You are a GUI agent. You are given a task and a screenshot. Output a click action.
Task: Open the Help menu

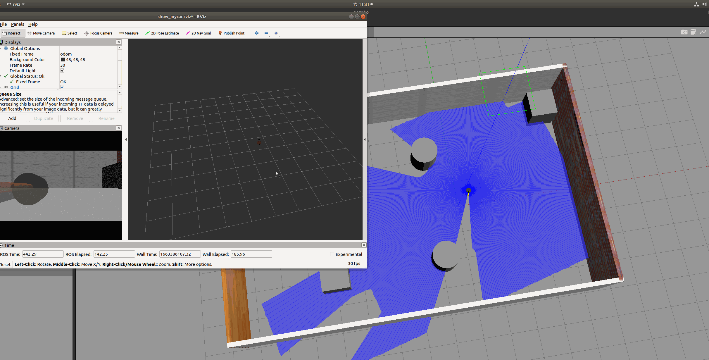(x=33, y=24)
